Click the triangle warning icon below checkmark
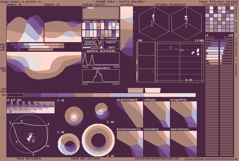The height and width of the screenshot is (161, 239). point(101,47)
